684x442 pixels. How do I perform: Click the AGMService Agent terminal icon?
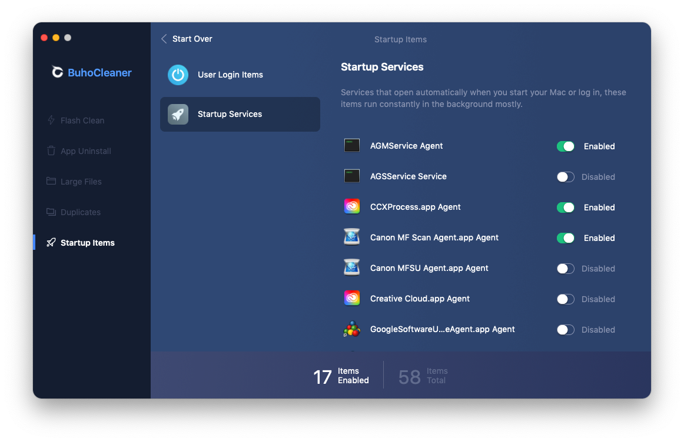[x=351, y=145]
